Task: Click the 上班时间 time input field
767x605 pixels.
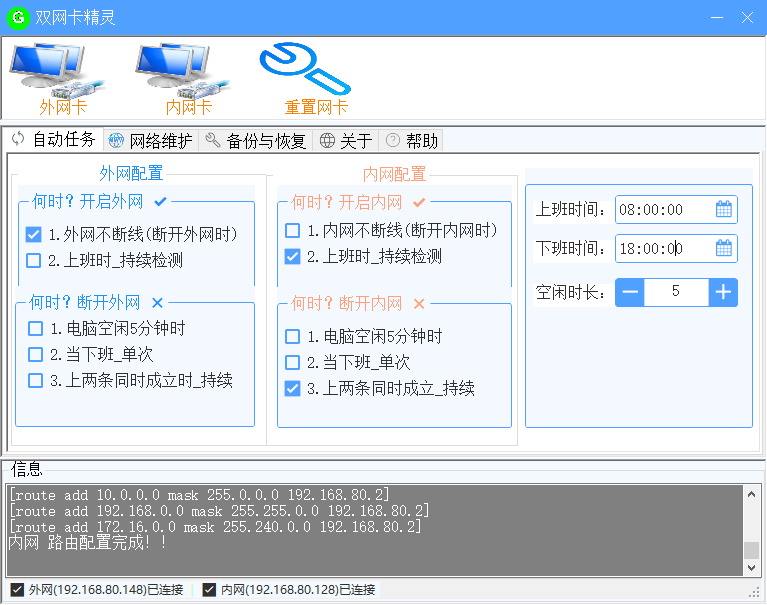Action: (663, 209)
